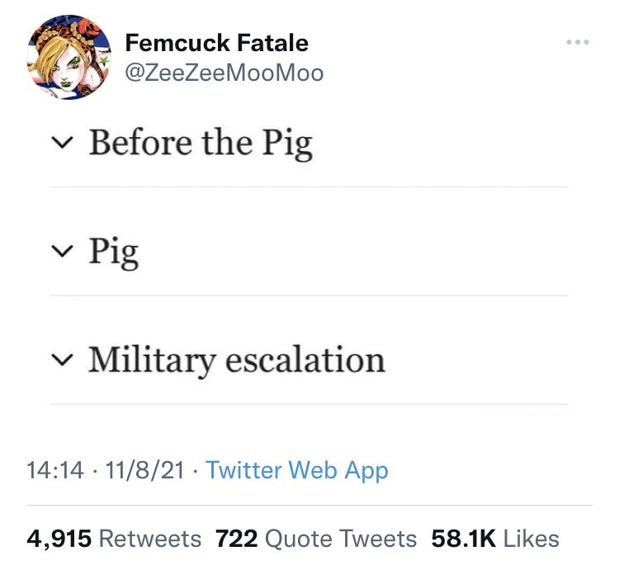Screen dimensions: 619x565
Task: Click the Before the Pig heading text
Action: point(201,143)
